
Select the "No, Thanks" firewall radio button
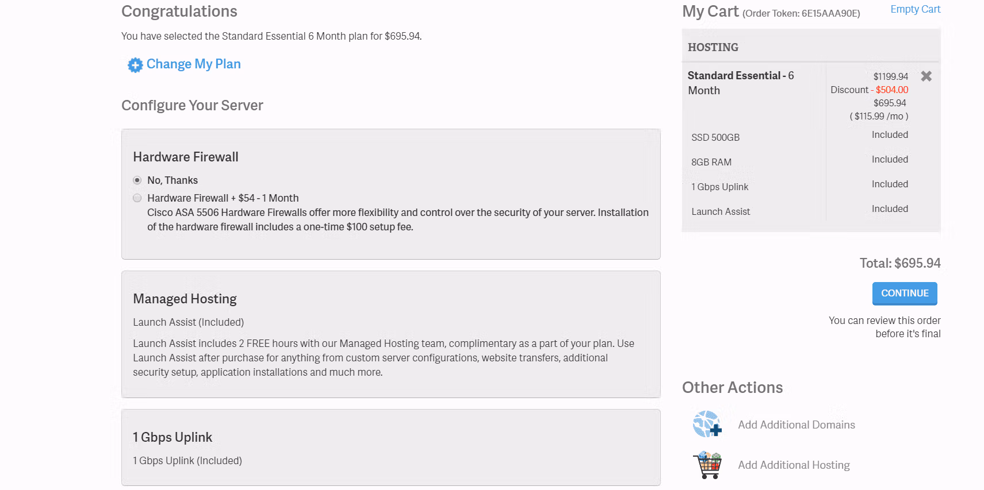point(137,180)
